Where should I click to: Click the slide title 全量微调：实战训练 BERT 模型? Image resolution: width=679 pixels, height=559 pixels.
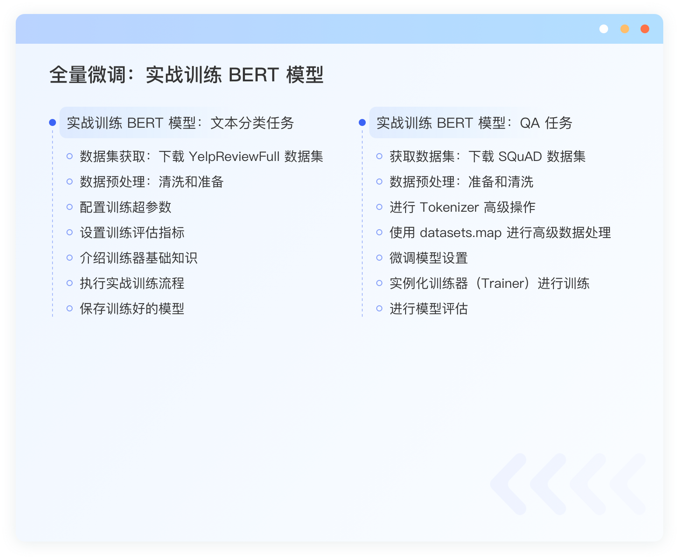186,75
